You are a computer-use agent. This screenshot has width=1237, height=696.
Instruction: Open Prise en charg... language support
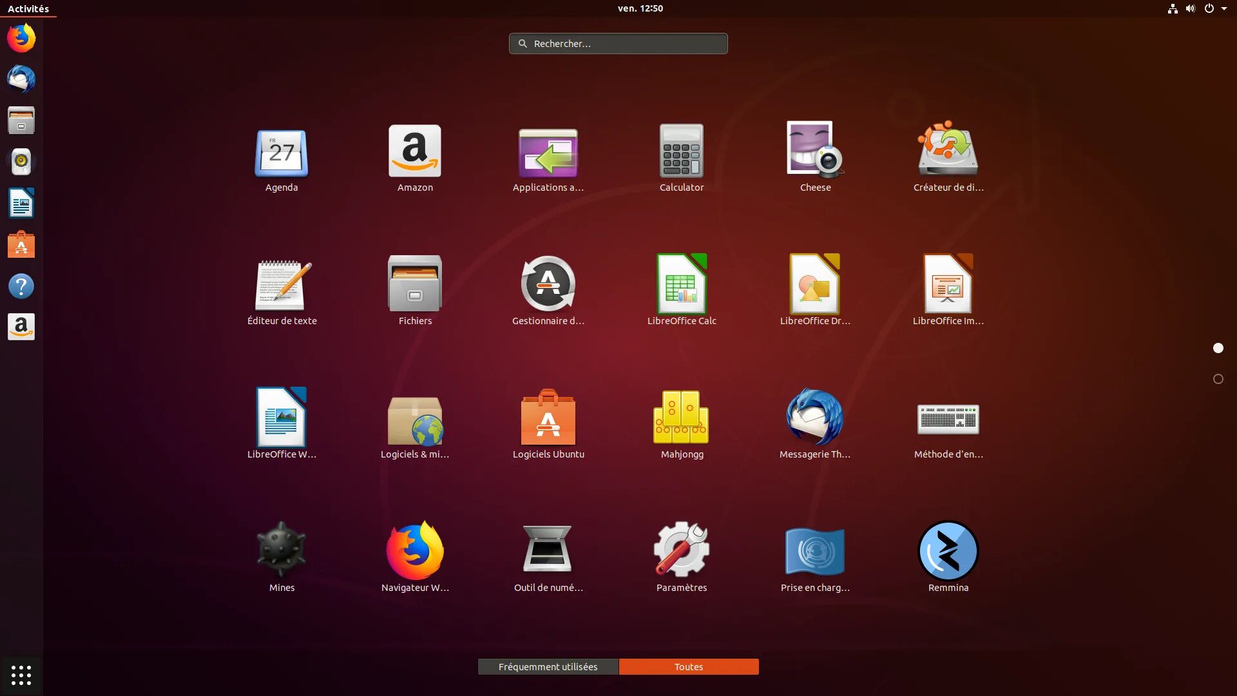click(x=815, y=551)
